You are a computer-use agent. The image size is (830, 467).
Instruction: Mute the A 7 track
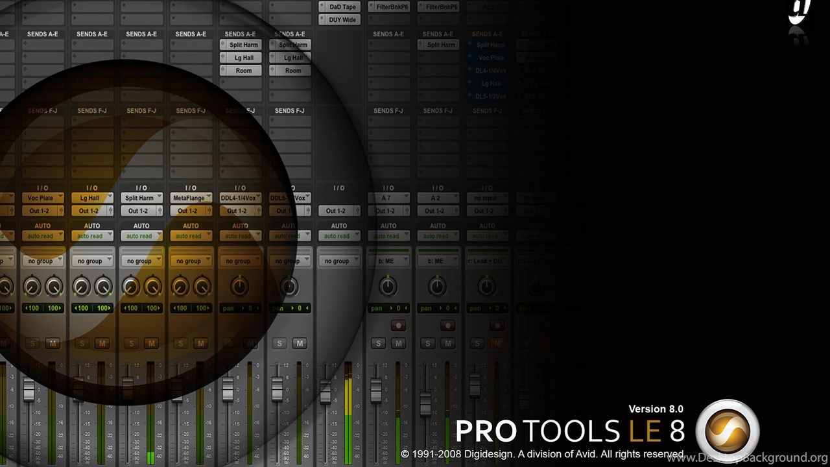[398, 343]
